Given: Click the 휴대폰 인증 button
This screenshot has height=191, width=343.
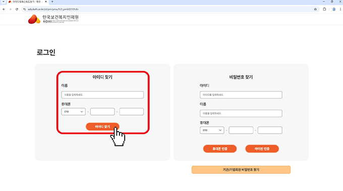Looking at the screenshot, I should click(x=220, y=149).
